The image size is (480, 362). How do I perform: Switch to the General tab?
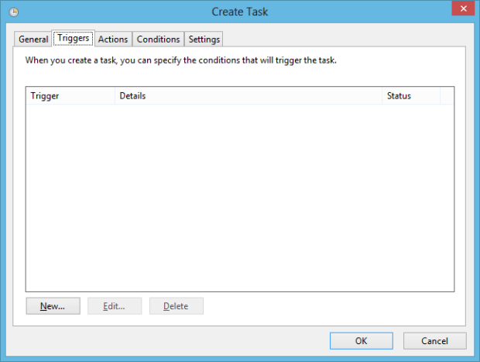33,40
